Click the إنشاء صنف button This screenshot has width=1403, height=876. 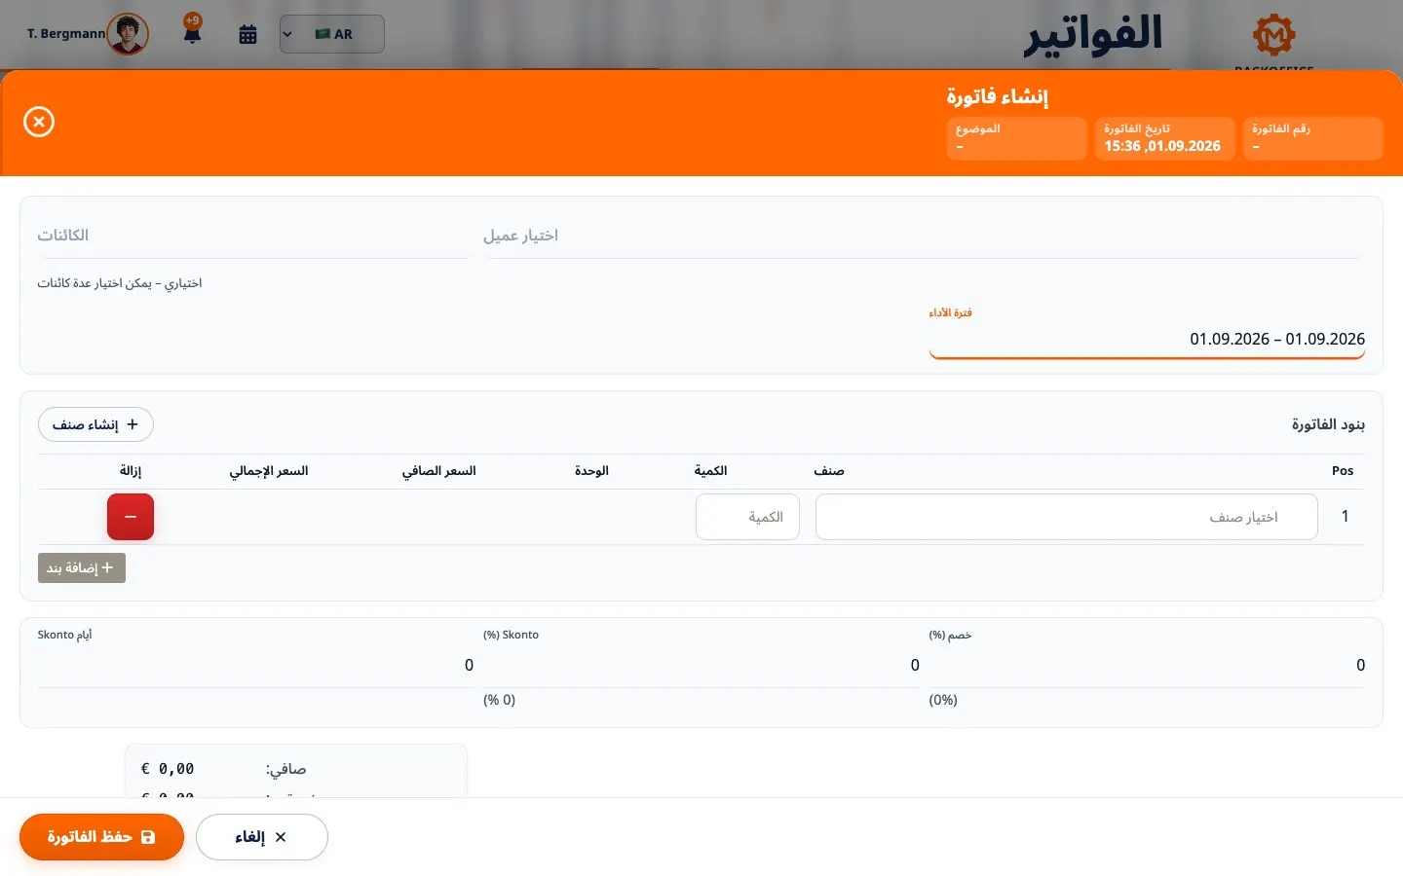95,424
